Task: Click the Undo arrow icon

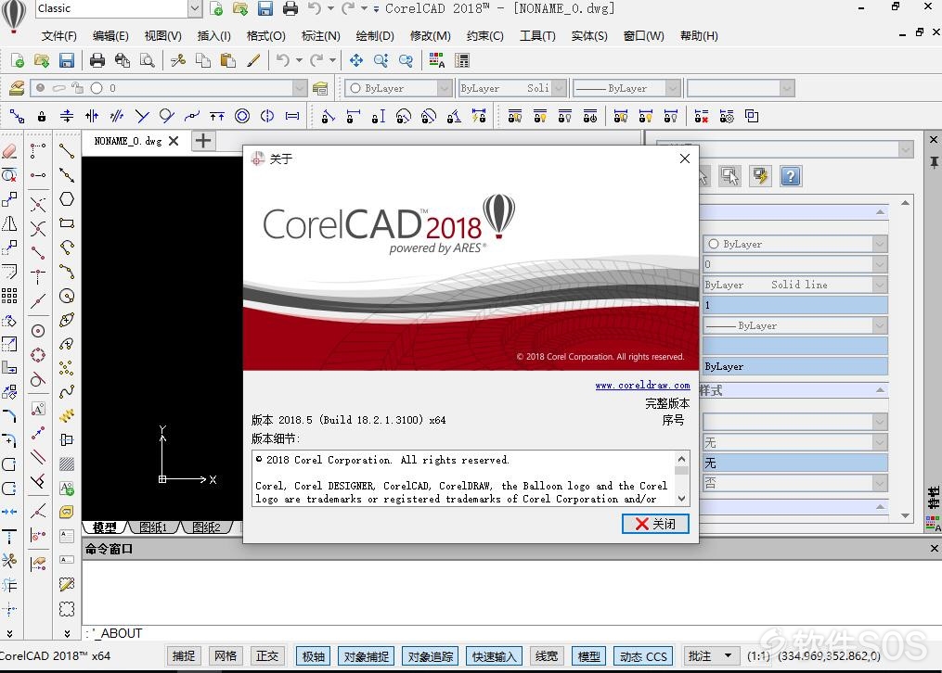Action: pyautogui.click(x=283, y=60)
